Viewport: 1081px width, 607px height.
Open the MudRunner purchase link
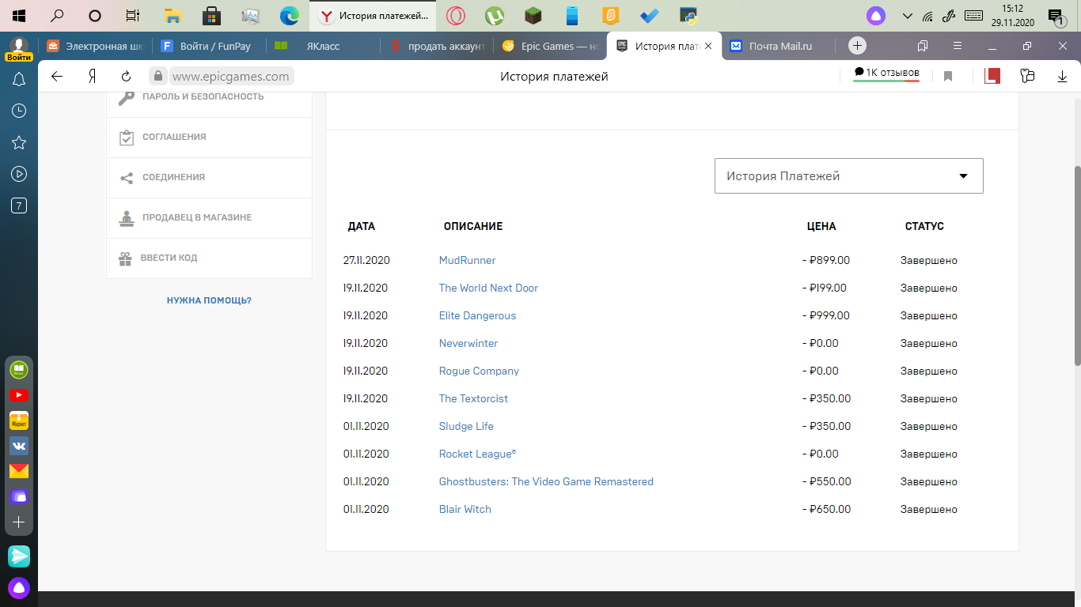pyautogui.click(x=467, y=260)
